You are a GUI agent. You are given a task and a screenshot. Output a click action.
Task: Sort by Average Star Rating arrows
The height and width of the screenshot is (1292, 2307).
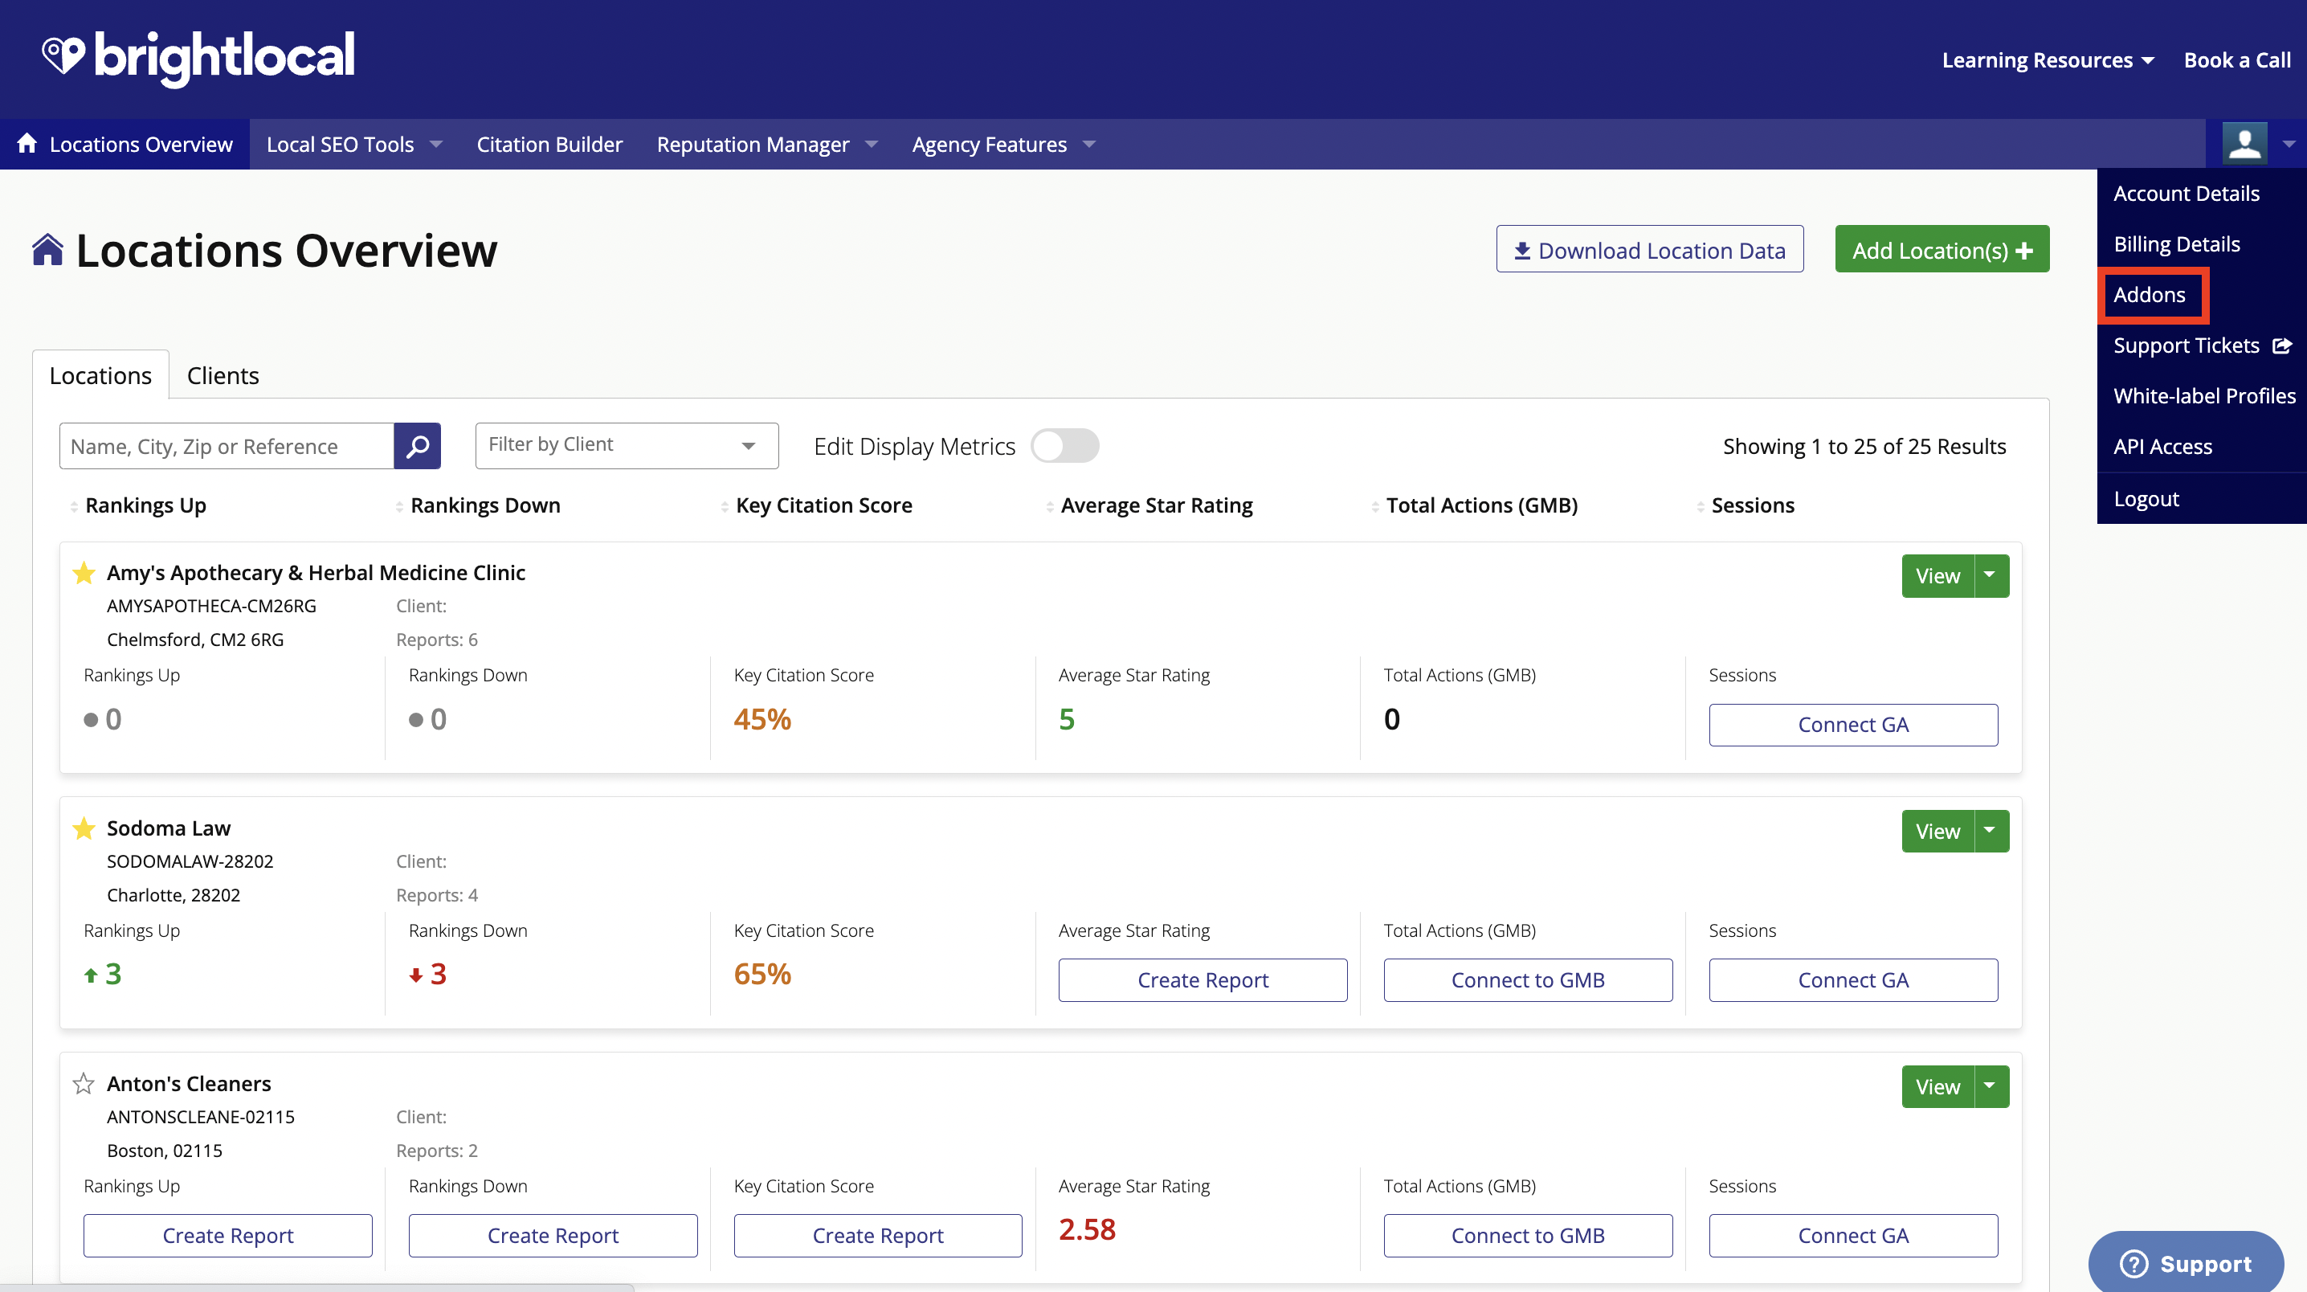pyautogui.click(x=1050, y=507)
